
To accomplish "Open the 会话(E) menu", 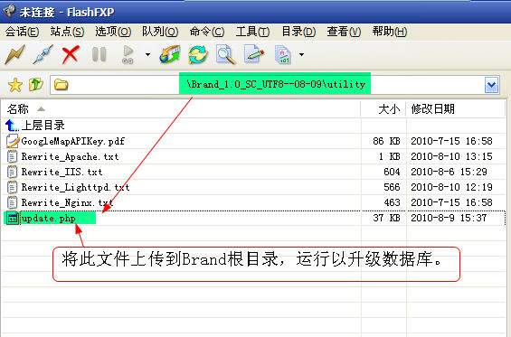I will pyautogui.click(x=22, y=32).
